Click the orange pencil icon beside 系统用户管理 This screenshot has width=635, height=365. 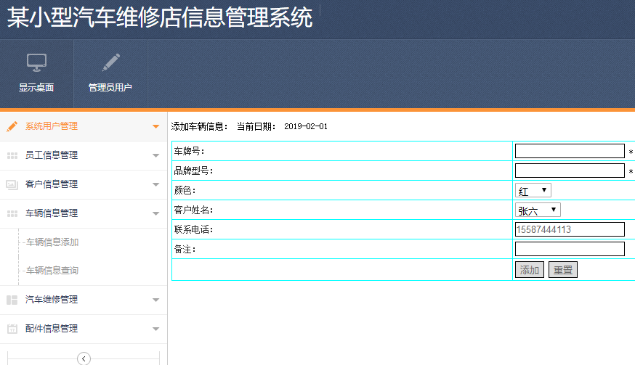coord(12,126)
